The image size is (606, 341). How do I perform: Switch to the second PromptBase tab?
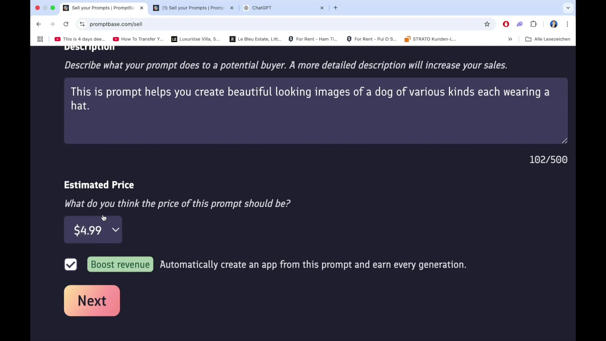click(193, 8)
